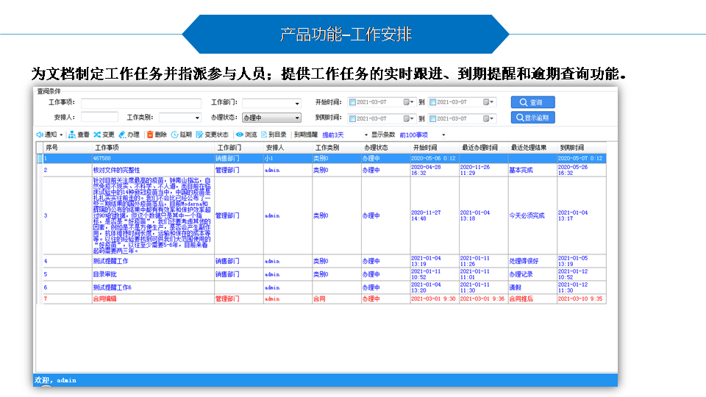
Task: Sort by the 开始时间 column header
Action: click(x=435, y=148)
